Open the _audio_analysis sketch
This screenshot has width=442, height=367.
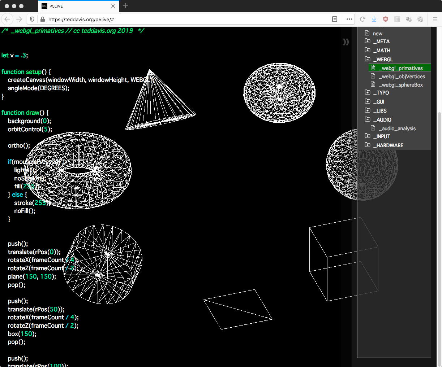coord(397,128)
